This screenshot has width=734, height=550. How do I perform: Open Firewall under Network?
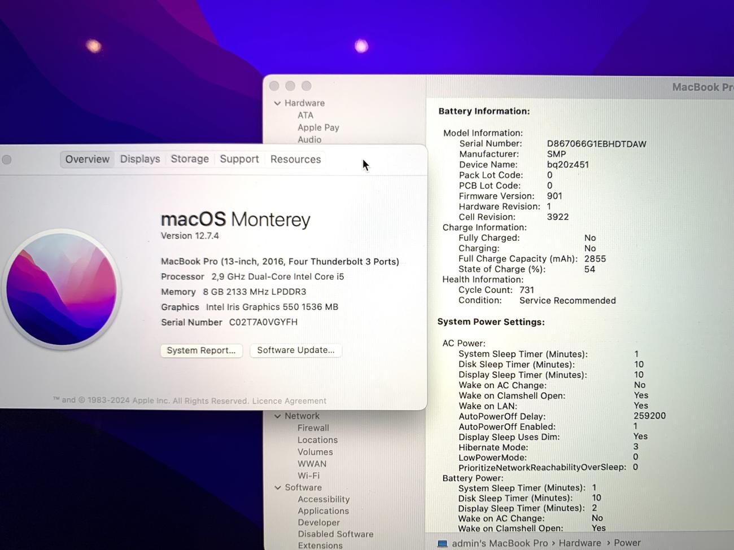click(313, 428)
